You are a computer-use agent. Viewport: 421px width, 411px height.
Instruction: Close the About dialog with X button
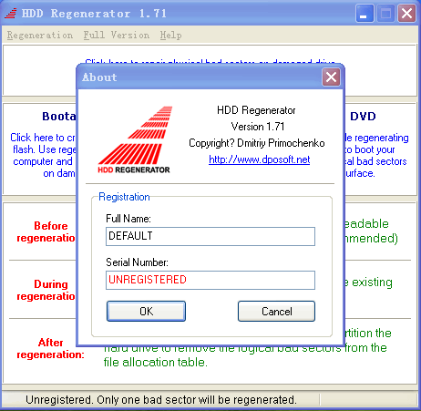click(x=331, y=77)
